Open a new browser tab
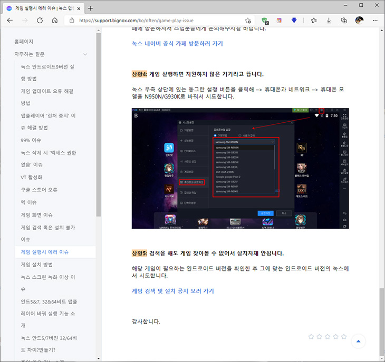Viewport: 385px width, 362px height. point(90,8)
